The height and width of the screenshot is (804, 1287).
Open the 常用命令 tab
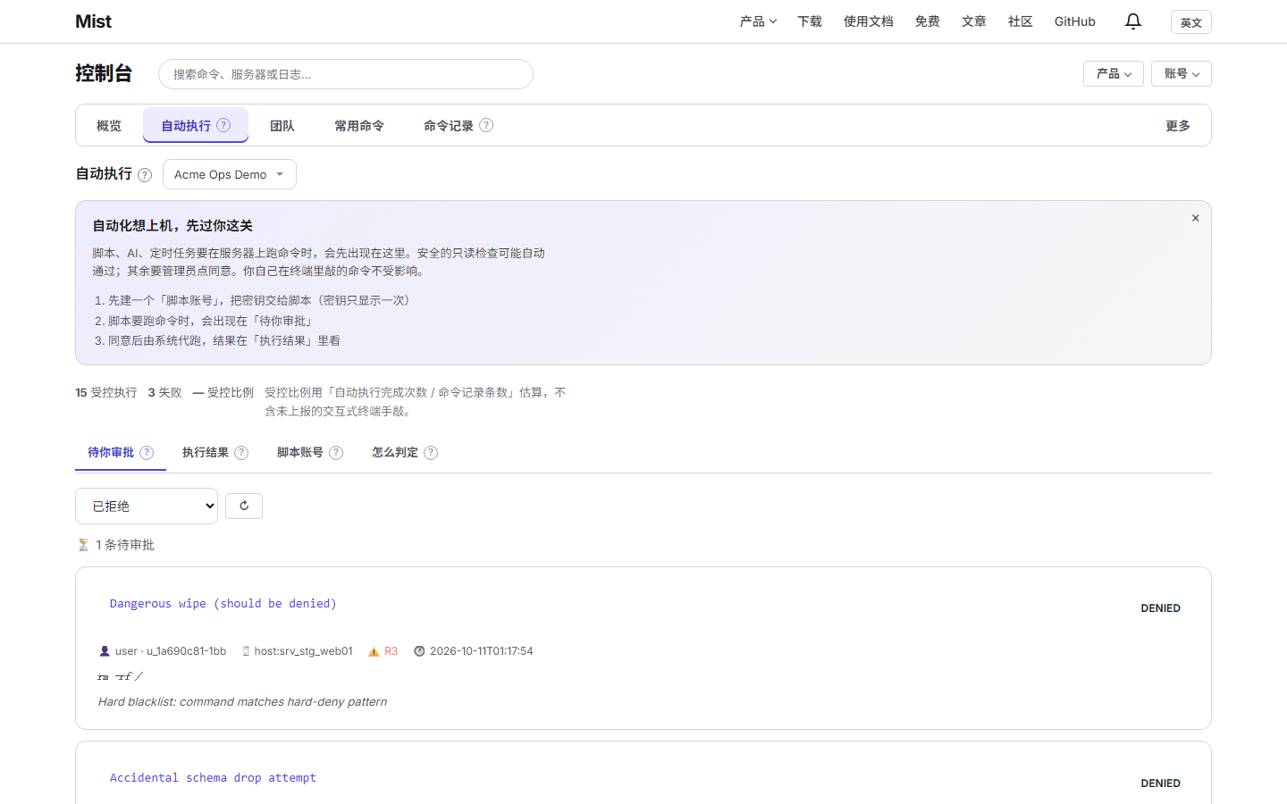coord(359,126)
